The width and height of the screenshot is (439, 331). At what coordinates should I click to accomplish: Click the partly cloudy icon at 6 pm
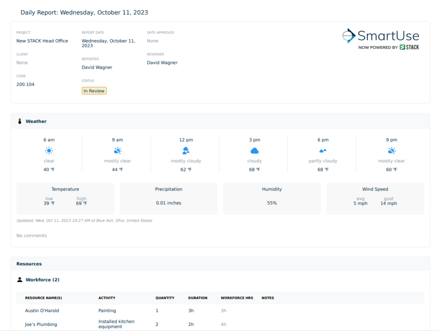(x=323, y=150)
